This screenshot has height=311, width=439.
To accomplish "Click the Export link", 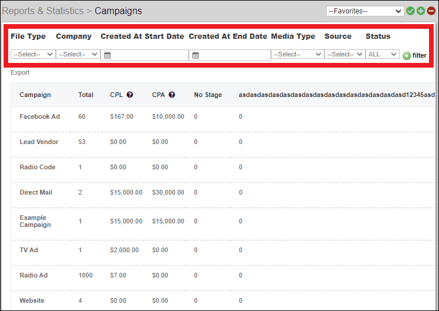I will point(20,73).
